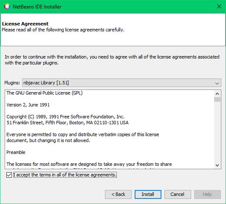Click the Install button
Screen dimensions: 226x204
click(148, 194)
